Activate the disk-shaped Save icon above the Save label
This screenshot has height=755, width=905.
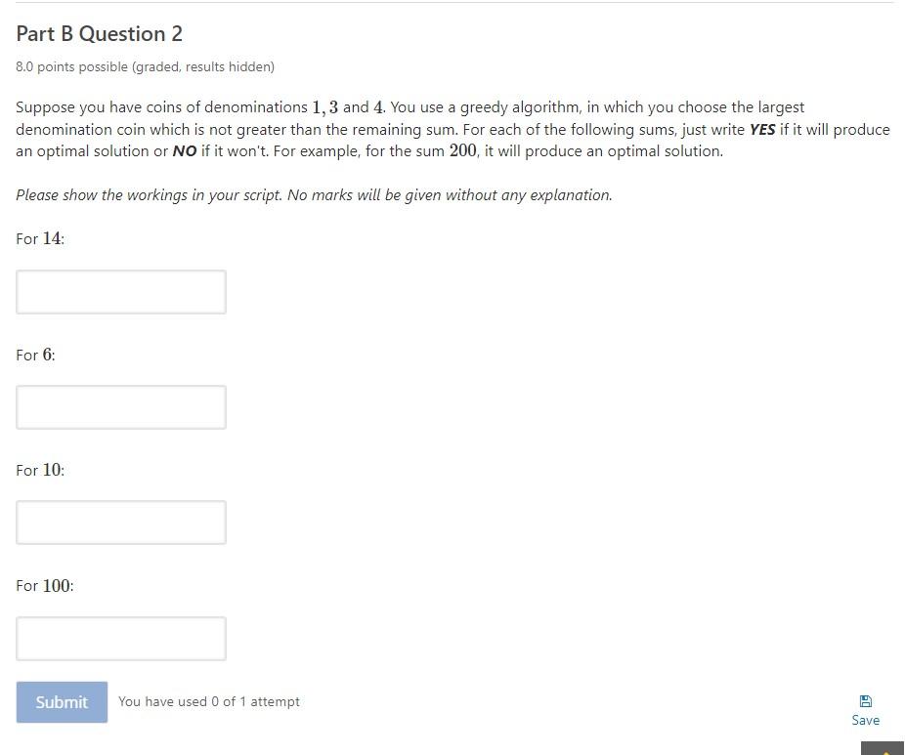point(865,701)
